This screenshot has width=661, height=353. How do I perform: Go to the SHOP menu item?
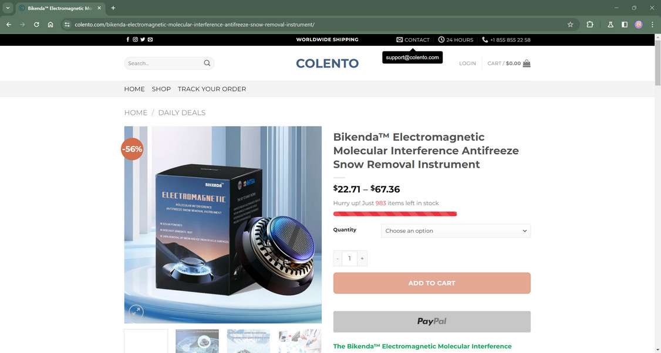pyautogui.click(x=161, y=89)
